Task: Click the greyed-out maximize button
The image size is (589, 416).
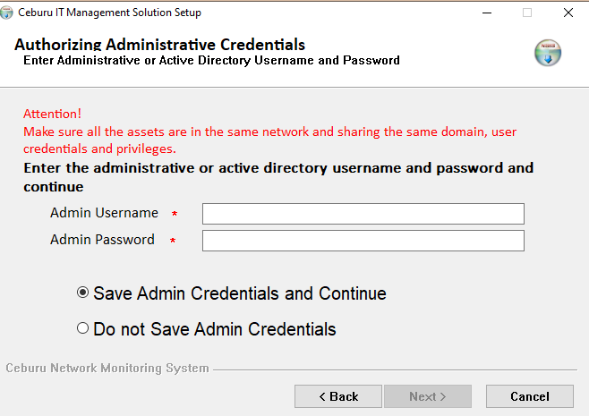Action: click(x=527, y=13)
